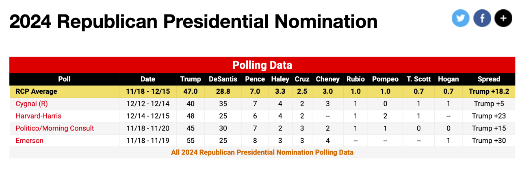Click the Trump +18.2 average spread cell
The image size is (520, 171).
pos(489,91)
